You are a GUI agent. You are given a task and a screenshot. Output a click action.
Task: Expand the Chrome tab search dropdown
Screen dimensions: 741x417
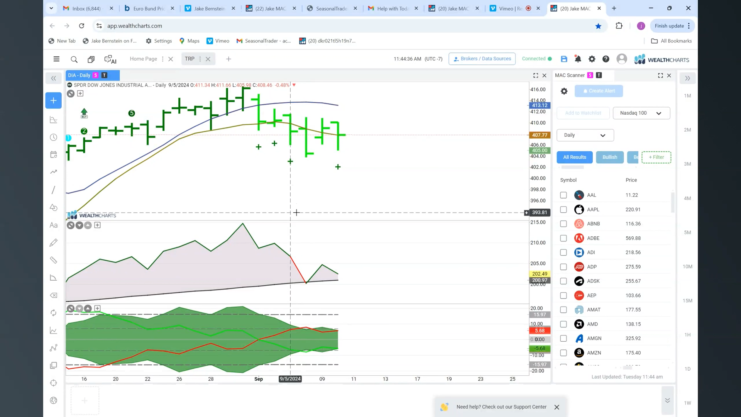click(x=51, y=8)
